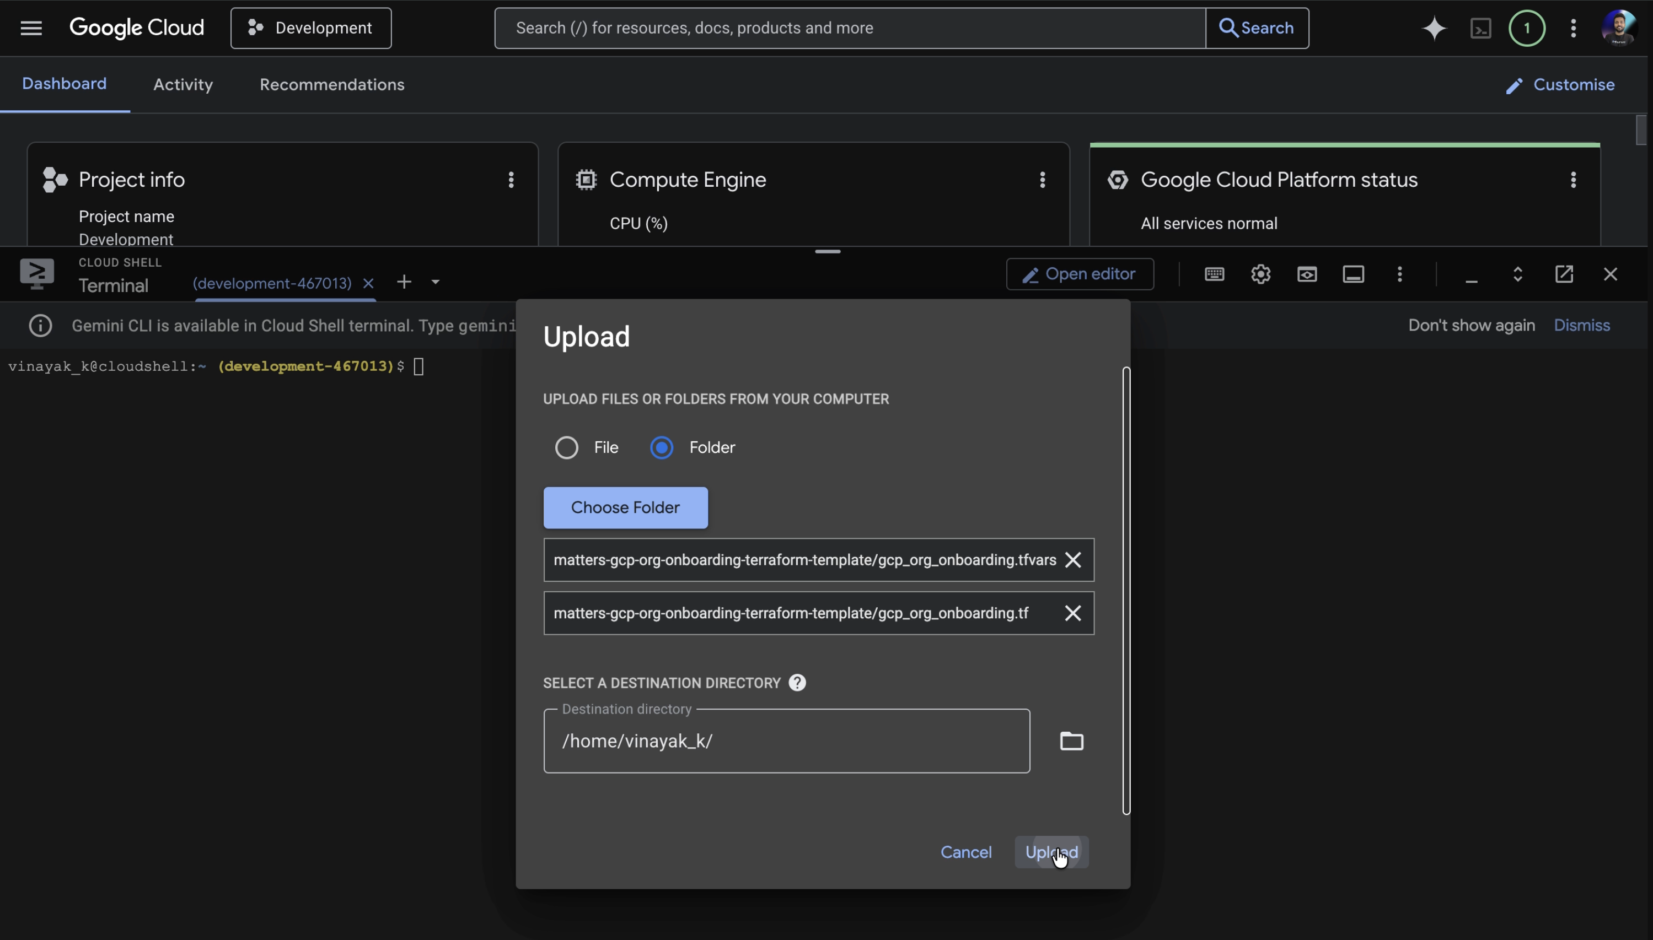
Task: Click the Cloud Shell terminal logo icon
Action: click(37, 274)
